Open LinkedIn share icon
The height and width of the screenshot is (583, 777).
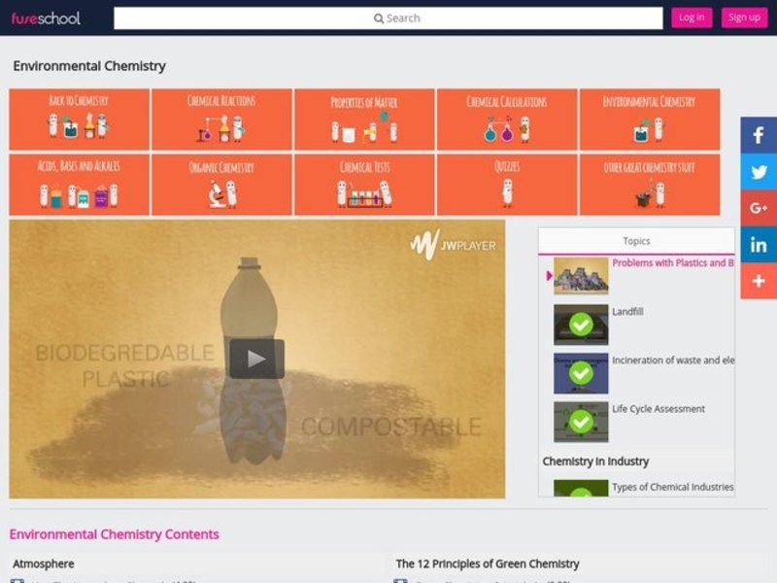point(759,245)
